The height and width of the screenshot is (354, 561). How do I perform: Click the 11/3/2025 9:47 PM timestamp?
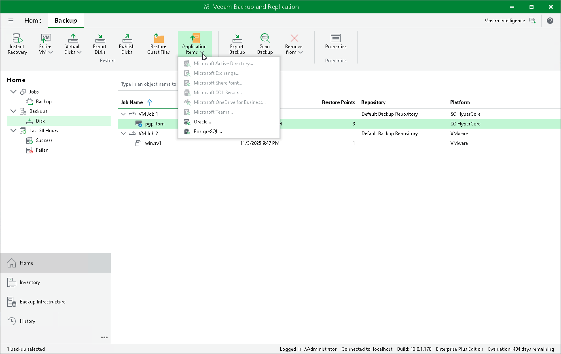(260, 143)
